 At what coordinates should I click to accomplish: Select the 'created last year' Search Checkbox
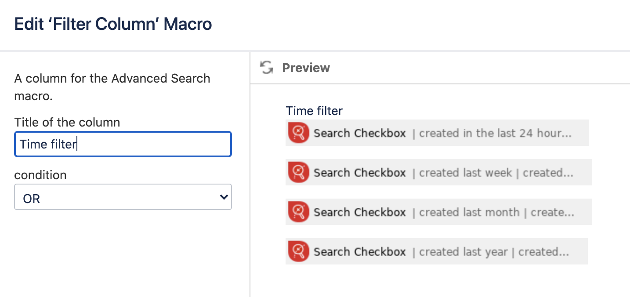tap(437, 251)
